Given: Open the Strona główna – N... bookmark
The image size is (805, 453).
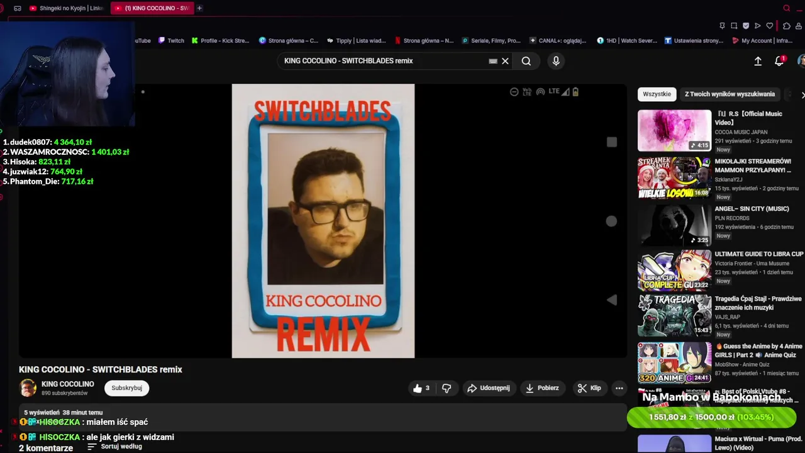Looking at the screenshot, I should 423,41.
